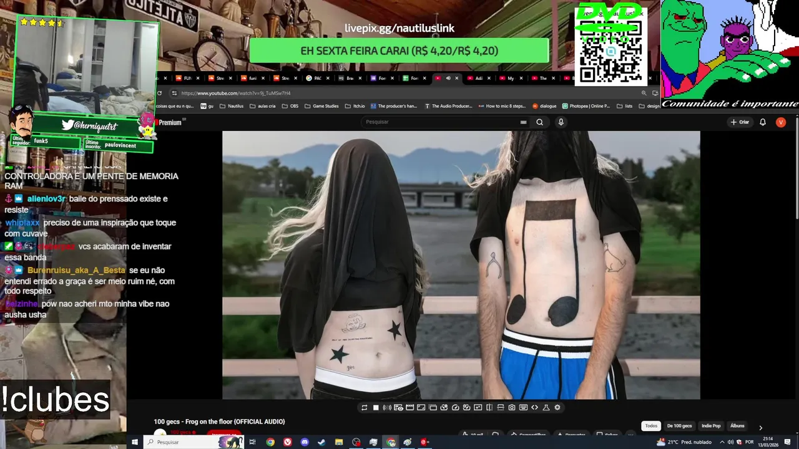The width and height of the screenshot is (799, 449).
Task: Start voice search with microphone icon
Action: point(561,122)
